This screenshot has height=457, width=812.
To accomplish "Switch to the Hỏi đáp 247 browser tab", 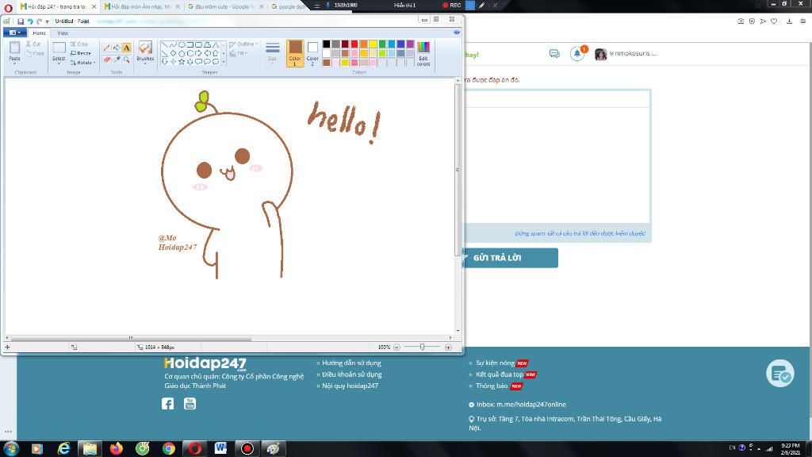I will click(x=58, y=6).
